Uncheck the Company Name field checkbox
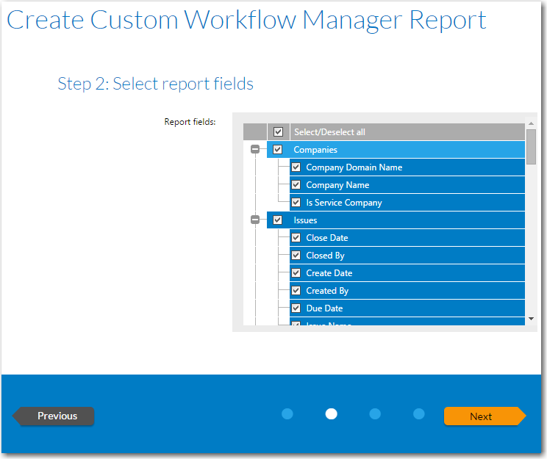Viewport: 547px width, 459px height. click(296, 185)
